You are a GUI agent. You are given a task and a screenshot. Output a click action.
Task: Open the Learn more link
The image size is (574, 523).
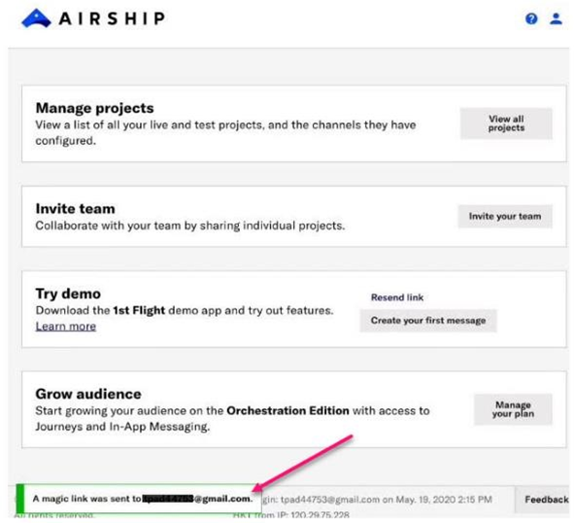coord(66,327)
